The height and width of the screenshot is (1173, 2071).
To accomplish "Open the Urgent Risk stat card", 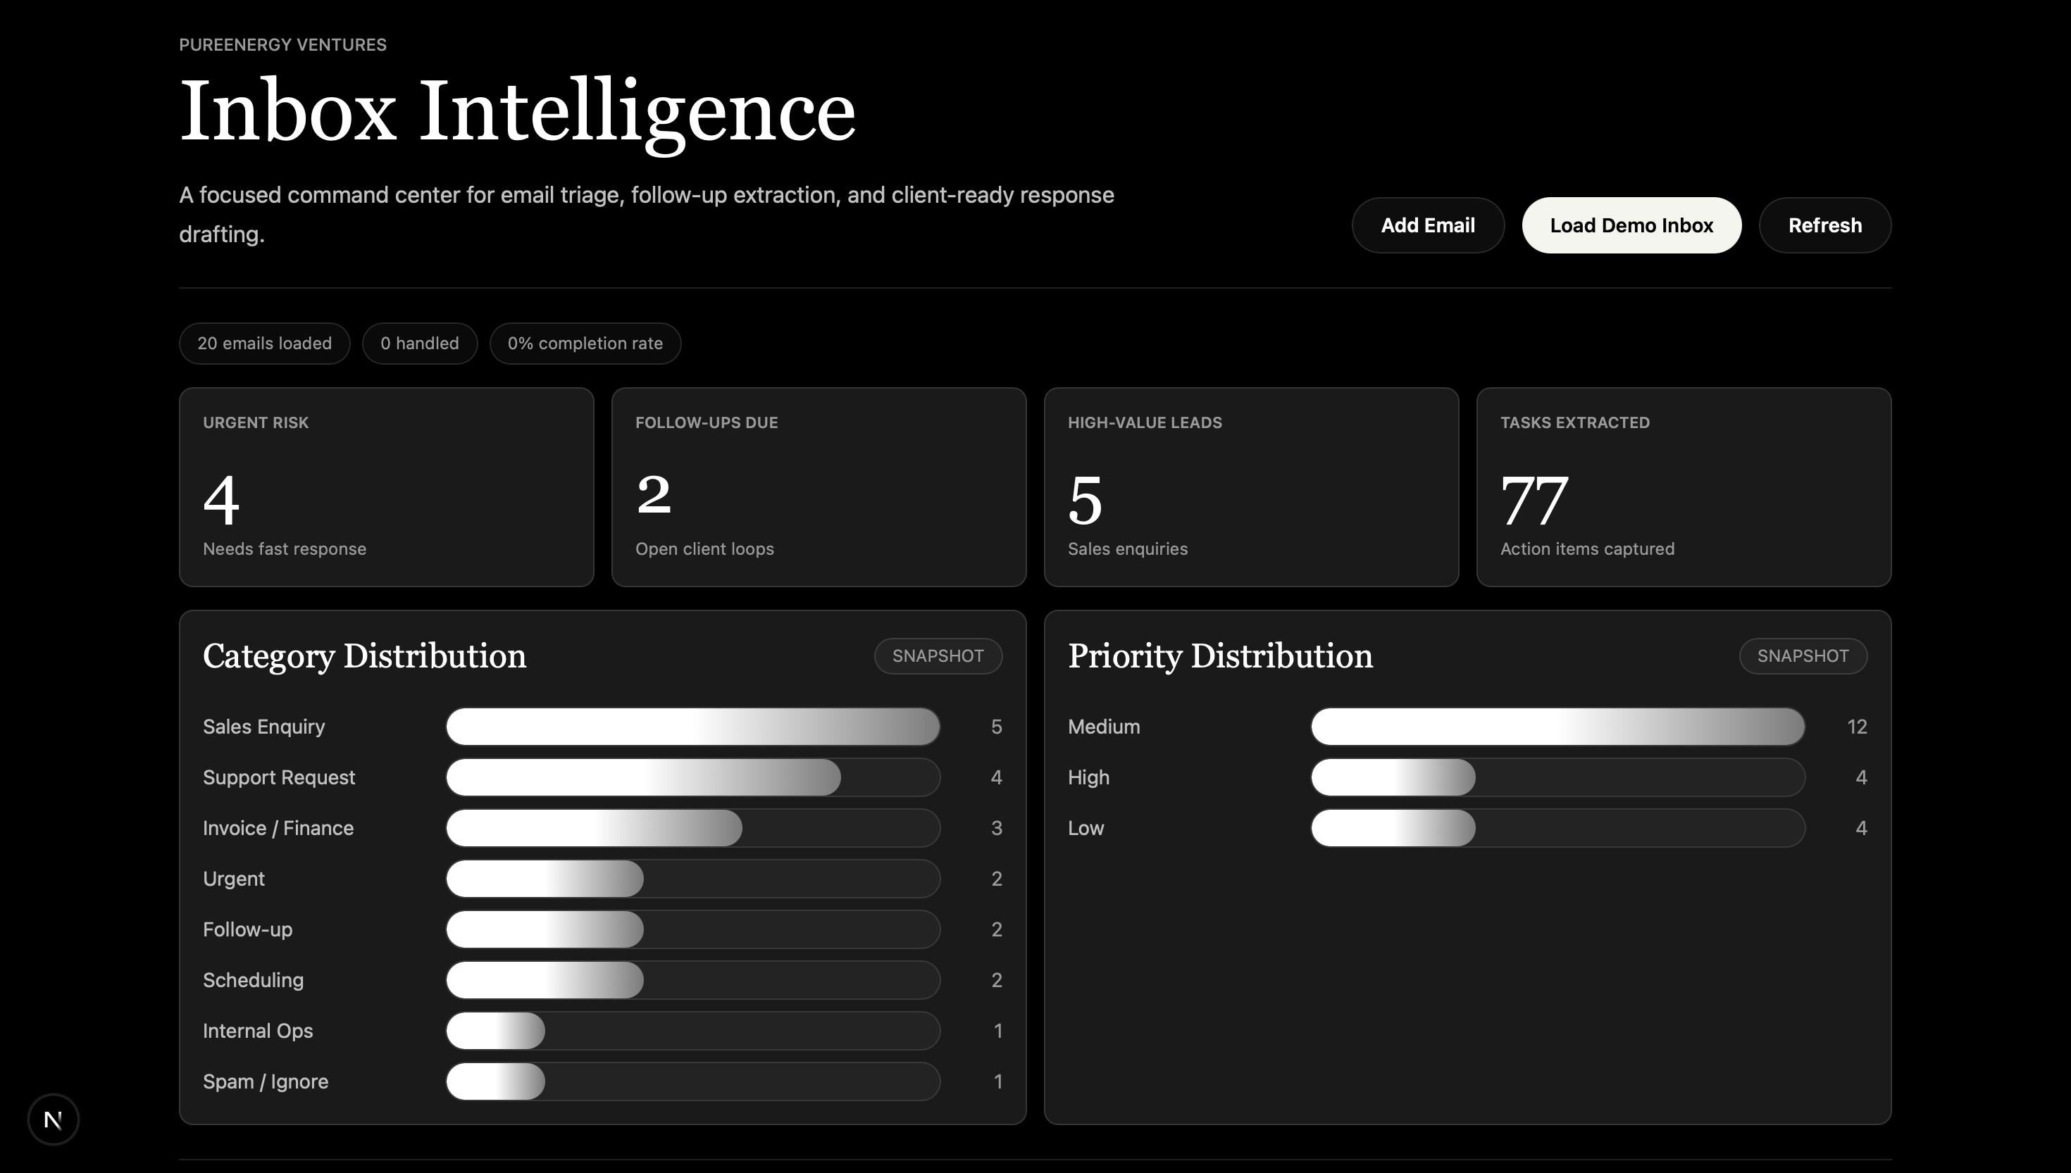I will [x=387, y=487].
